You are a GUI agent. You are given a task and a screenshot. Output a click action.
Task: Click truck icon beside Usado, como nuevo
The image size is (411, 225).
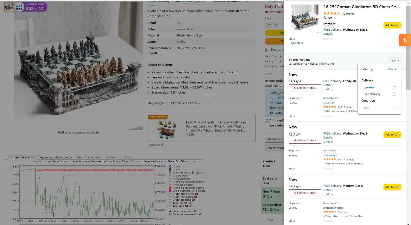(197, 194)
